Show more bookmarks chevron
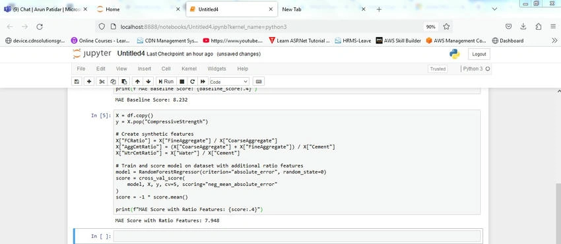 (554, 41)
